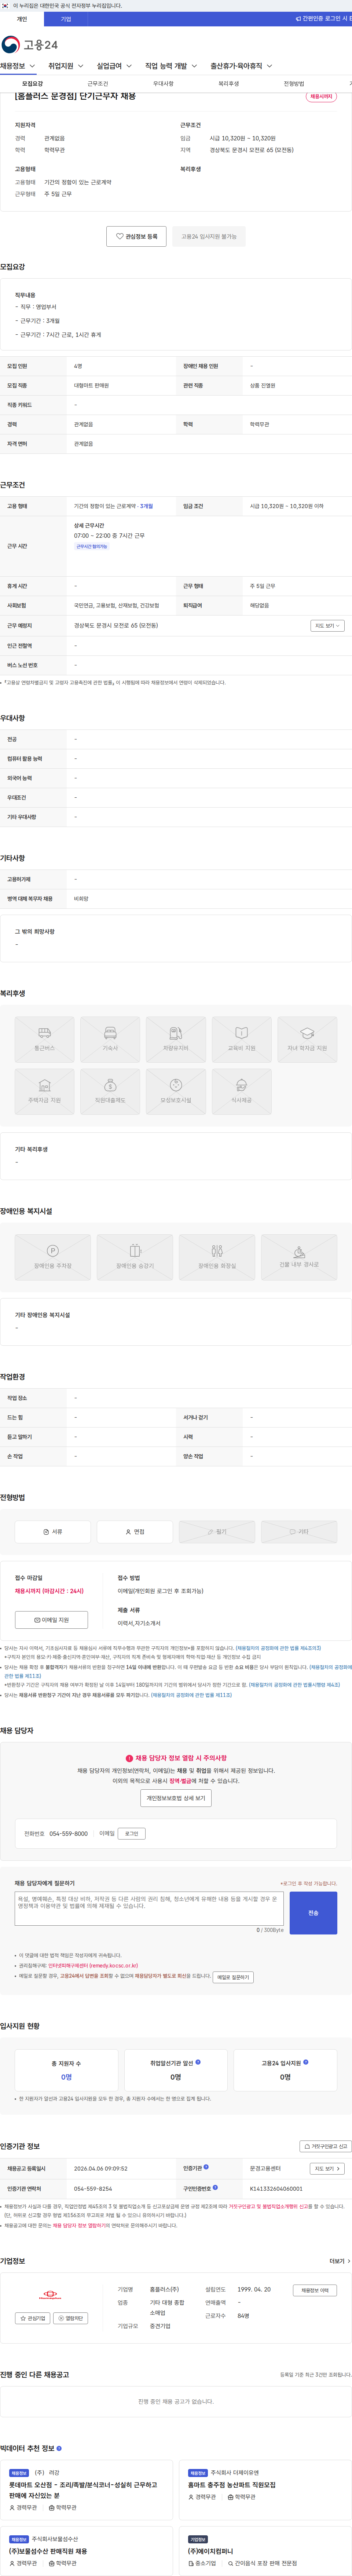The height and width of the screenshot is (2576, 352).
Task: Click the 열람제한 button
Action: point(71,2318)
